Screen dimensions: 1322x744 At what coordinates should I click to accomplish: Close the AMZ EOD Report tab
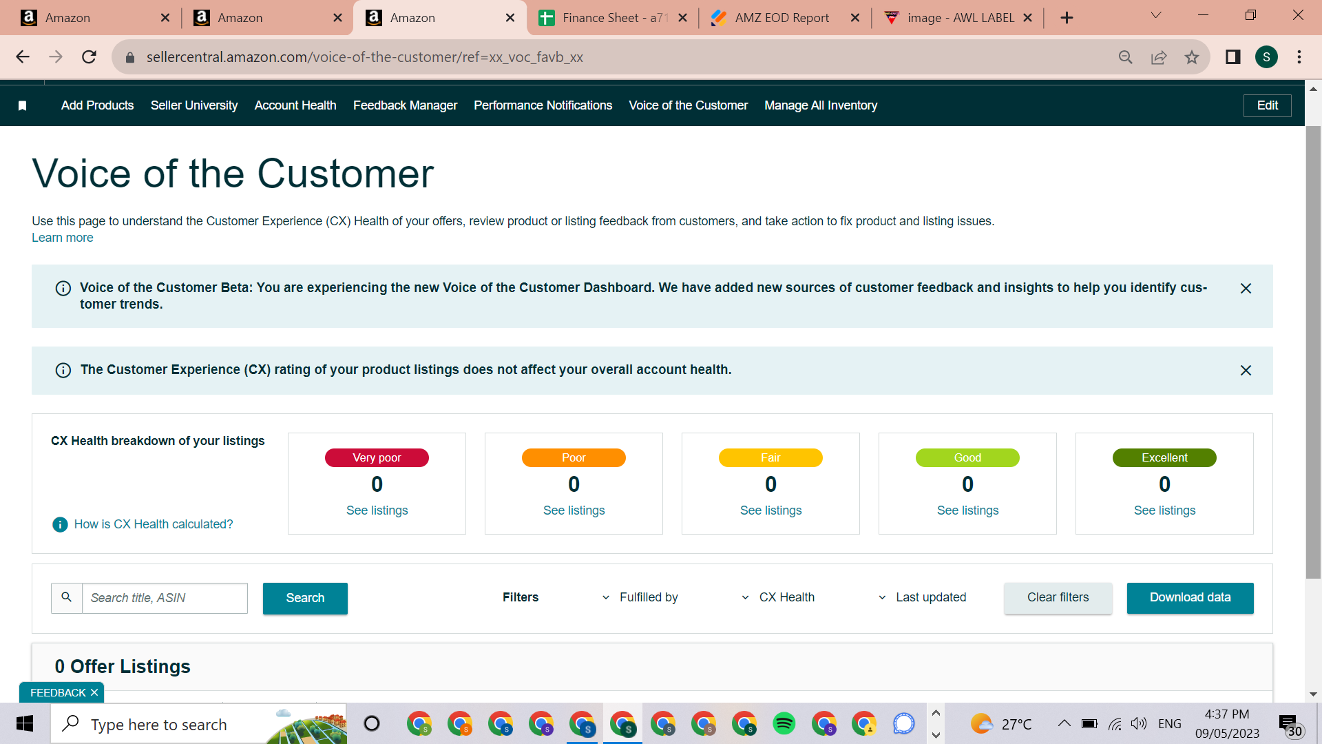(854, 18)
